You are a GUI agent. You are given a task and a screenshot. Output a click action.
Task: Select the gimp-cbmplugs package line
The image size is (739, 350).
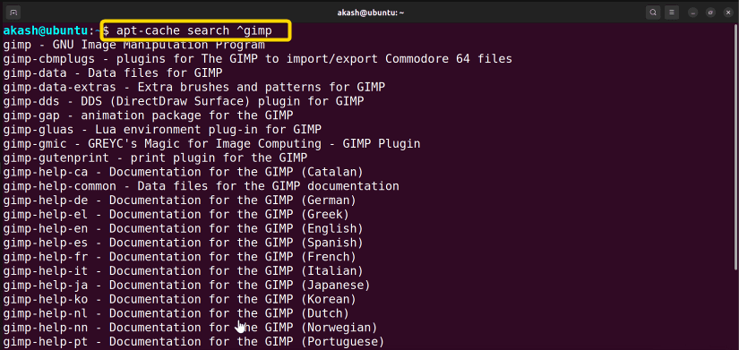[x=257, y=59]
